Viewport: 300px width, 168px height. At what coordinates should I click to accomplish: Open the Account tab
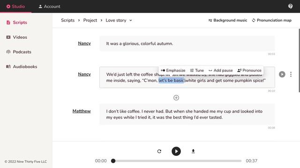point(49,6)
